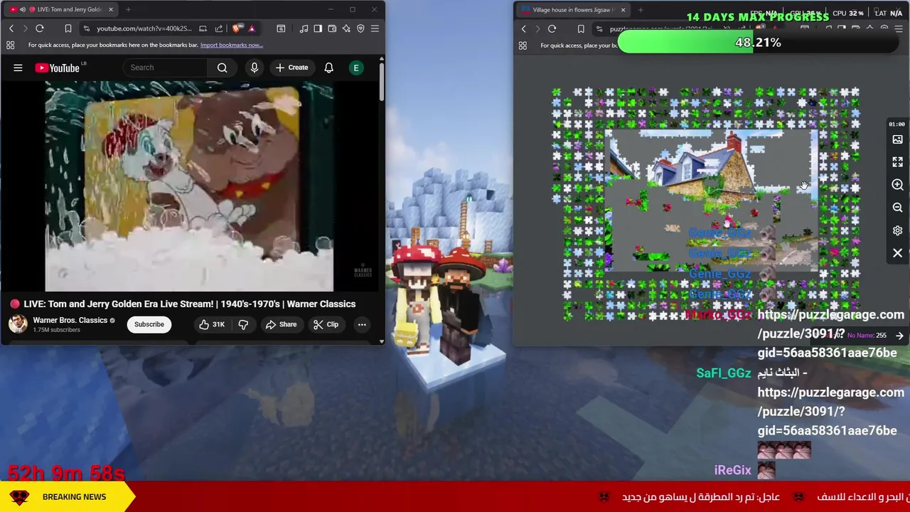Open Brave VPN shield icon
910x512 pixels.
[x=360, y=28]
